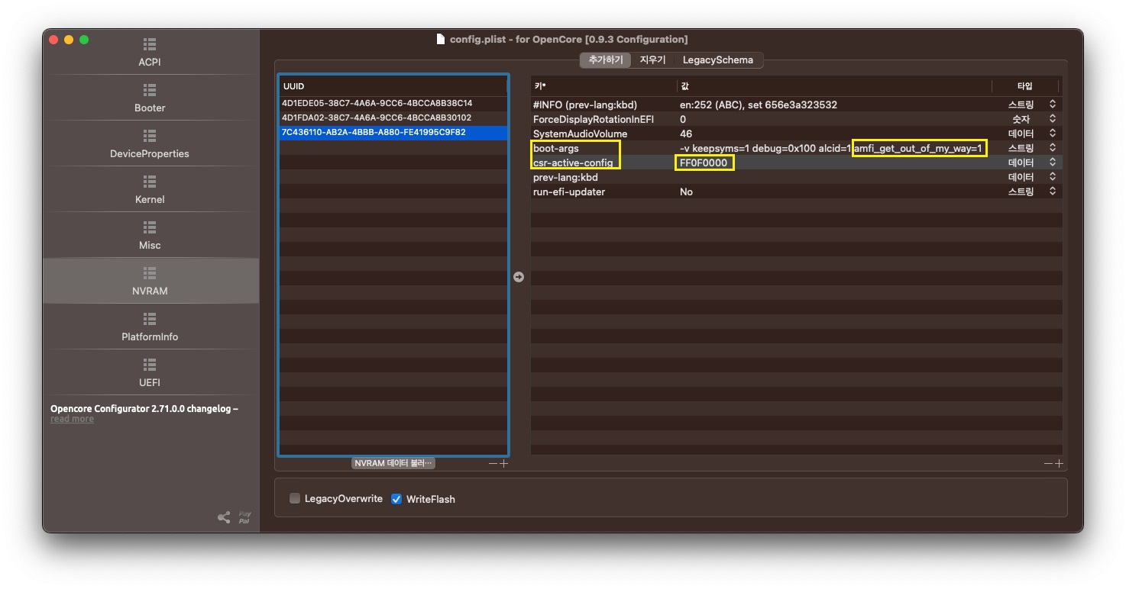Image resolution: width=1126 pixels, height=589 pixels.
Task: Sort by the 키 column header
Action: pos(603,86)
